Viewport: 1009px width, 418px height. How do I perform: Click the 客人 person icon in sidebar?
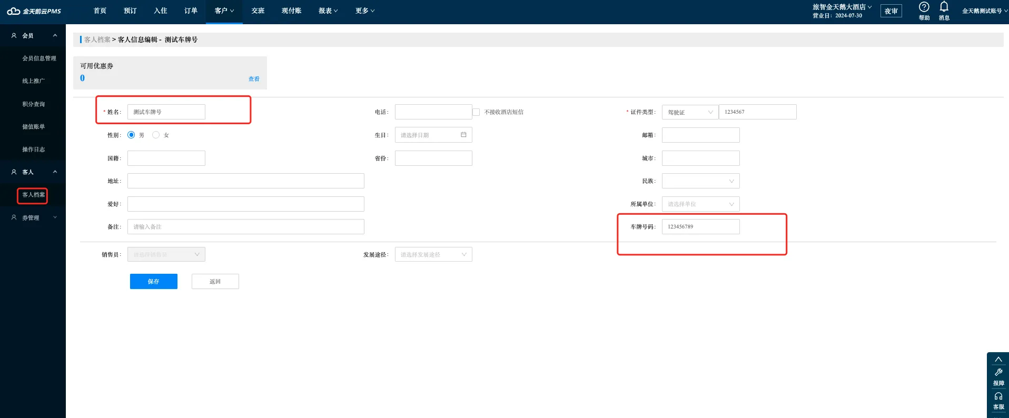(x=14, y=172)
